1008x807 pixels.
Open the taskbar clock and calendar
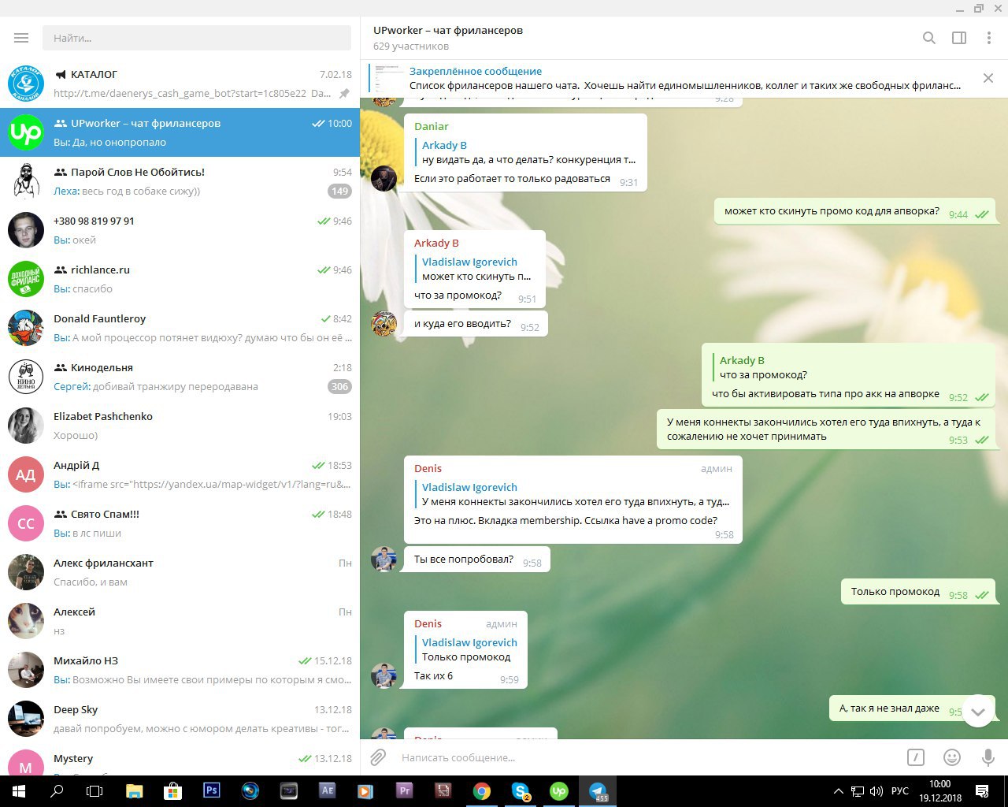(x=939, y=791)
